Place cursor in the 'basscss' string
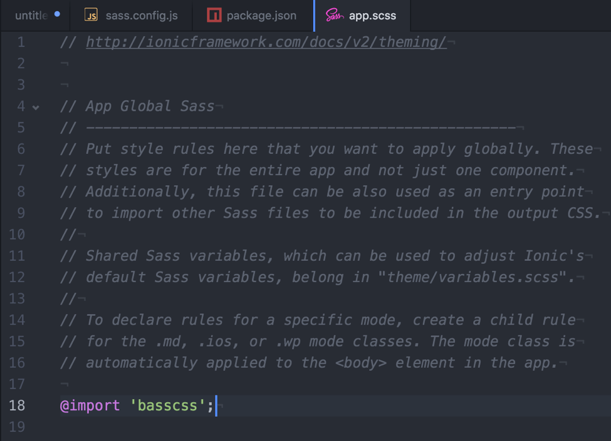 point(167,405)
